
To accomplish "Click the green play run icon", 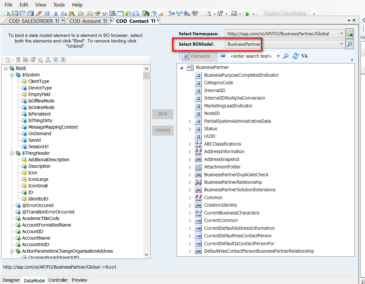I will (x=247, y=14).
